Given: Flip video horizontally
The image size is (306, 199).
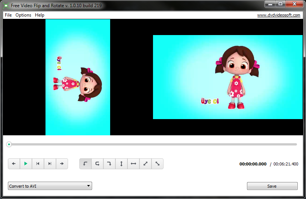Looking at the screenshot, I should [133, 164].
